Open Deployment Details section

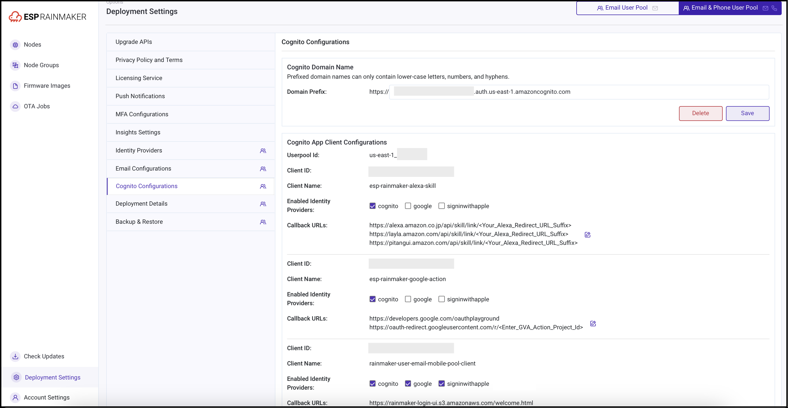(x=191, y=204)
